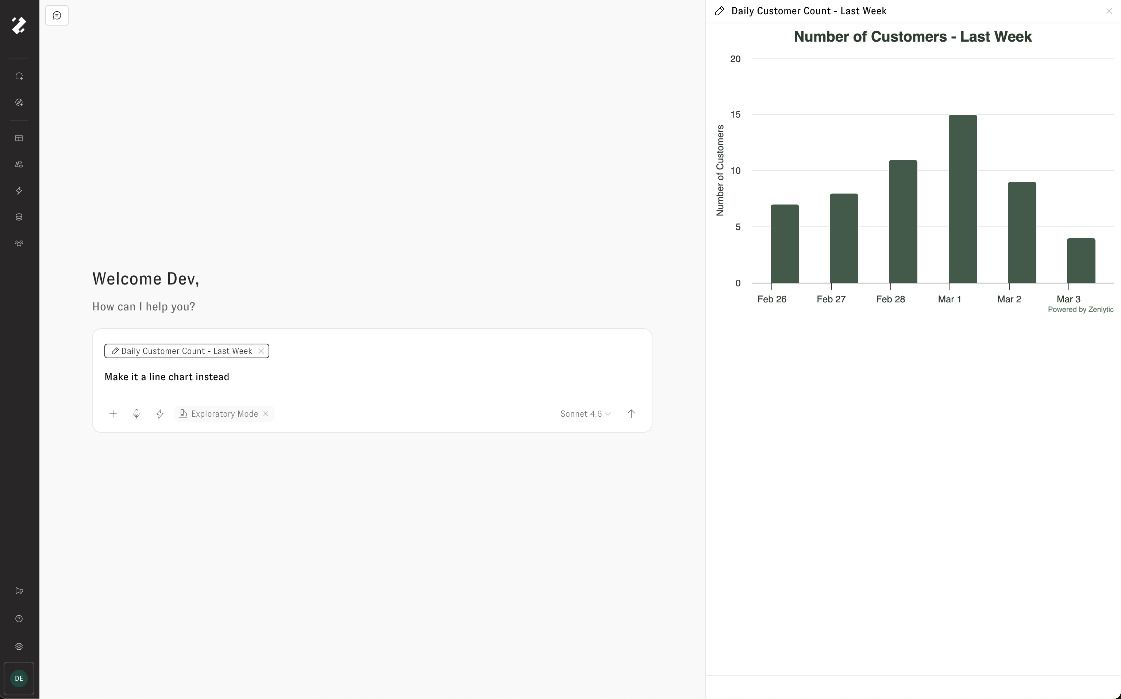Open the DE user avatar menu
Viewport: 1121px width, 699px height.
point(19,678)
